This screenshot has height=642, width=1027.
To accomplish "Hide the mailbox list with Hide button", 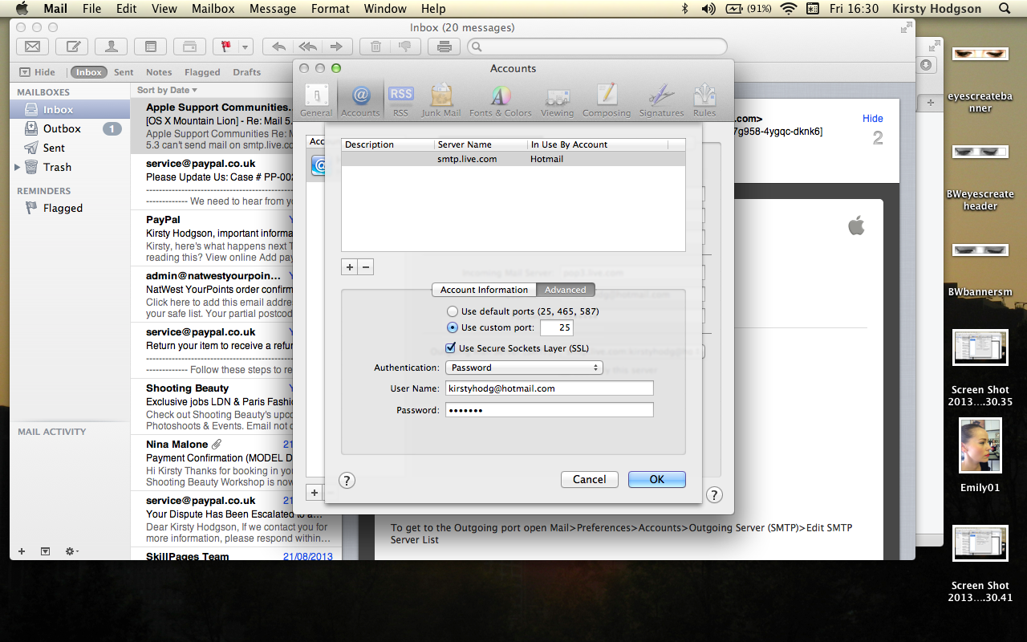I will pos(38,72).
